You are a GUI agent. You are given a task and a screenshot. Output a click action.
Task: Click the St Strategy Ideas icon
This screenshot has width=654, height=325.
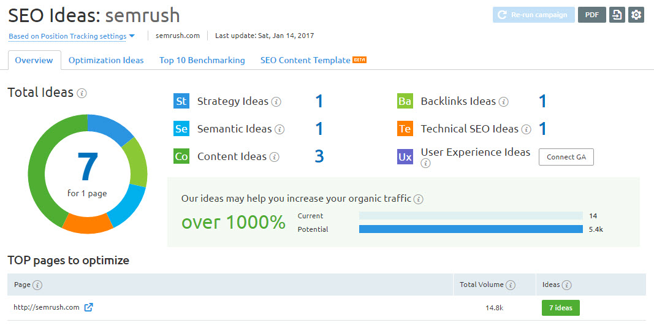pos(181,101)
